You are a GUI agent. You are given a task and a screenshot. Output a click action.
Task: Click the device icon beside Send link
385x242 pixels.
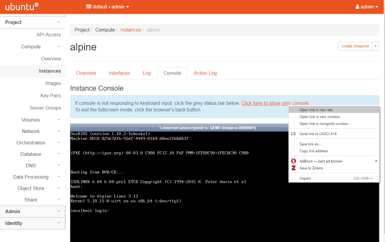(x=294, y=134)
